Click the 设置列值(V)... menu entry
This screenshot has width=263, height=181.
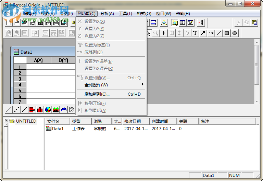point(111,78)
